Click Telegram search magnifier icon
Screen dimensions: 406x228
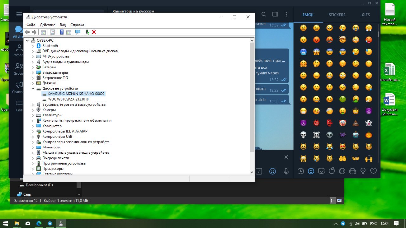tap(264, 14)
